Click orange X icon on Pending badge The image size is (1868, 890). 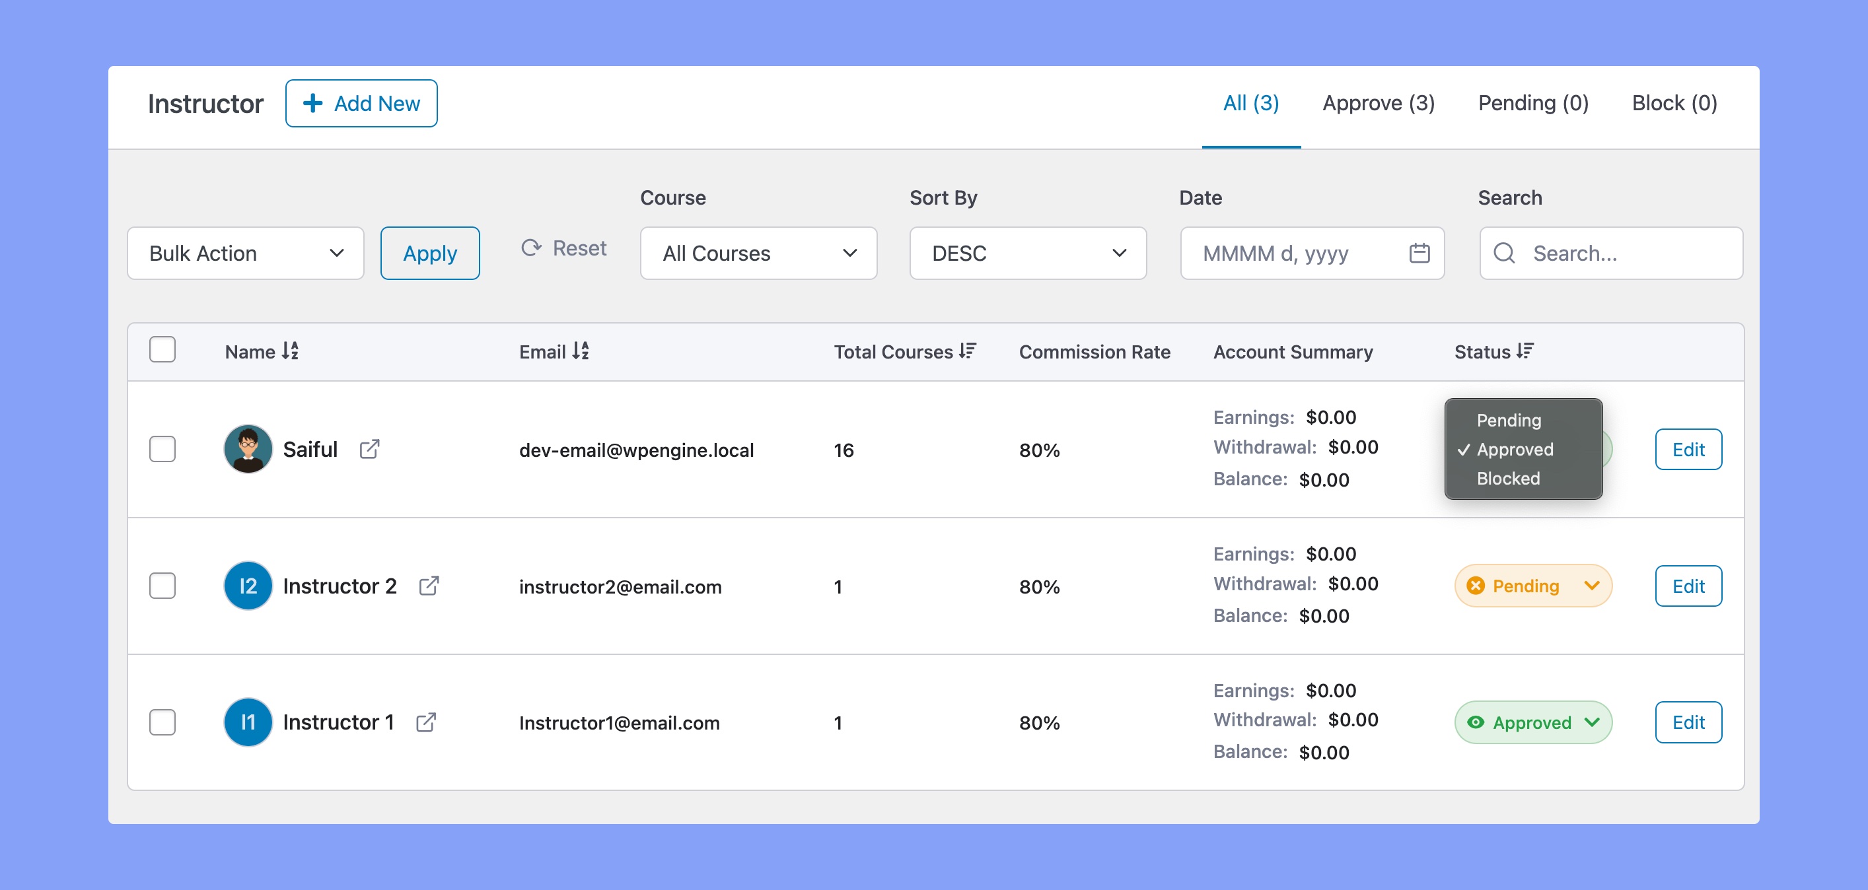point(1475,586)
